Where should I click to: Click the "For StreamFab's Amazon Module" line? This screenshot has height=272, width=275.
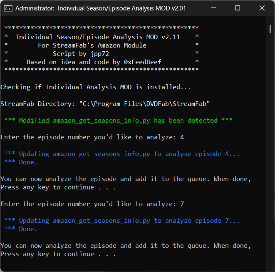[x=92, y=45]
